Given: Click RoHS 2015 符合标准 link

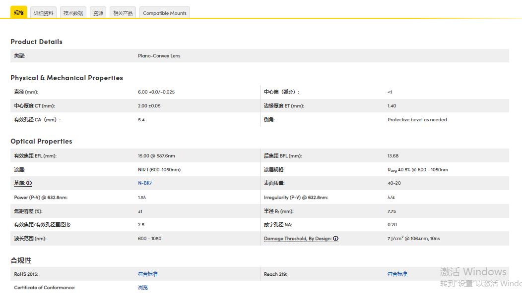Looking at the screenshot, I should 147,274.
